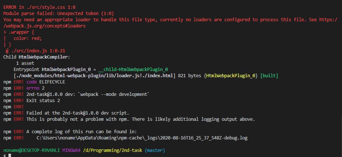Click the '> .wrapper {' code line

tap(19, 32)
